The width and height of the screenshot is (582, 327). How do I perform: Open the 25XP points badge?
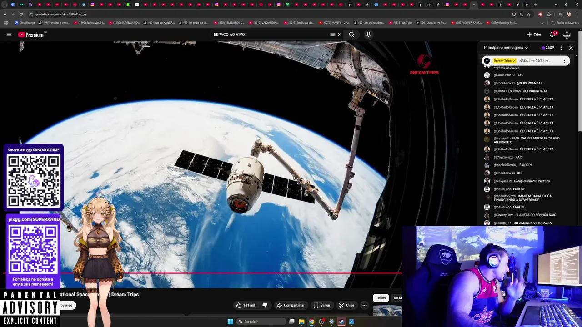(547, 48)
